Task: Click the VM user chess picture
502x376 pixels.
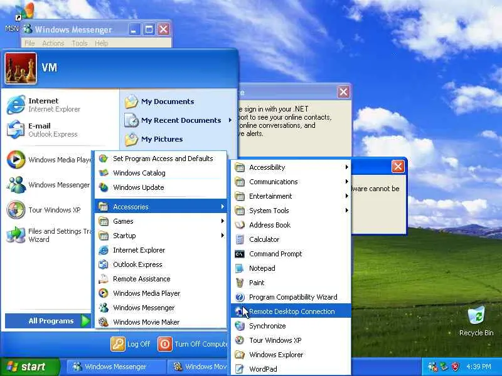Action: 21,68
